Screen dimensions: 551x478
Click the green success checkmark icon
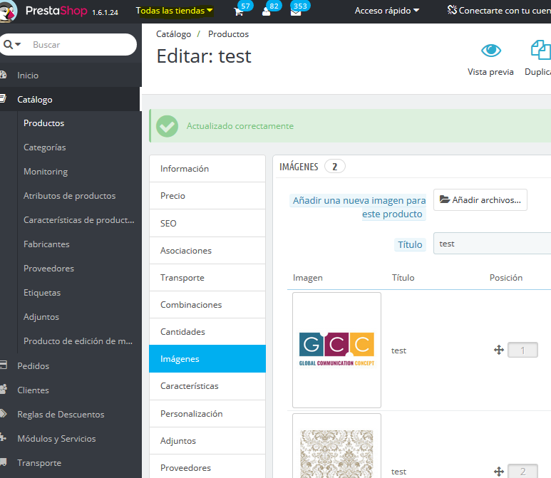[x=168, y=126]
